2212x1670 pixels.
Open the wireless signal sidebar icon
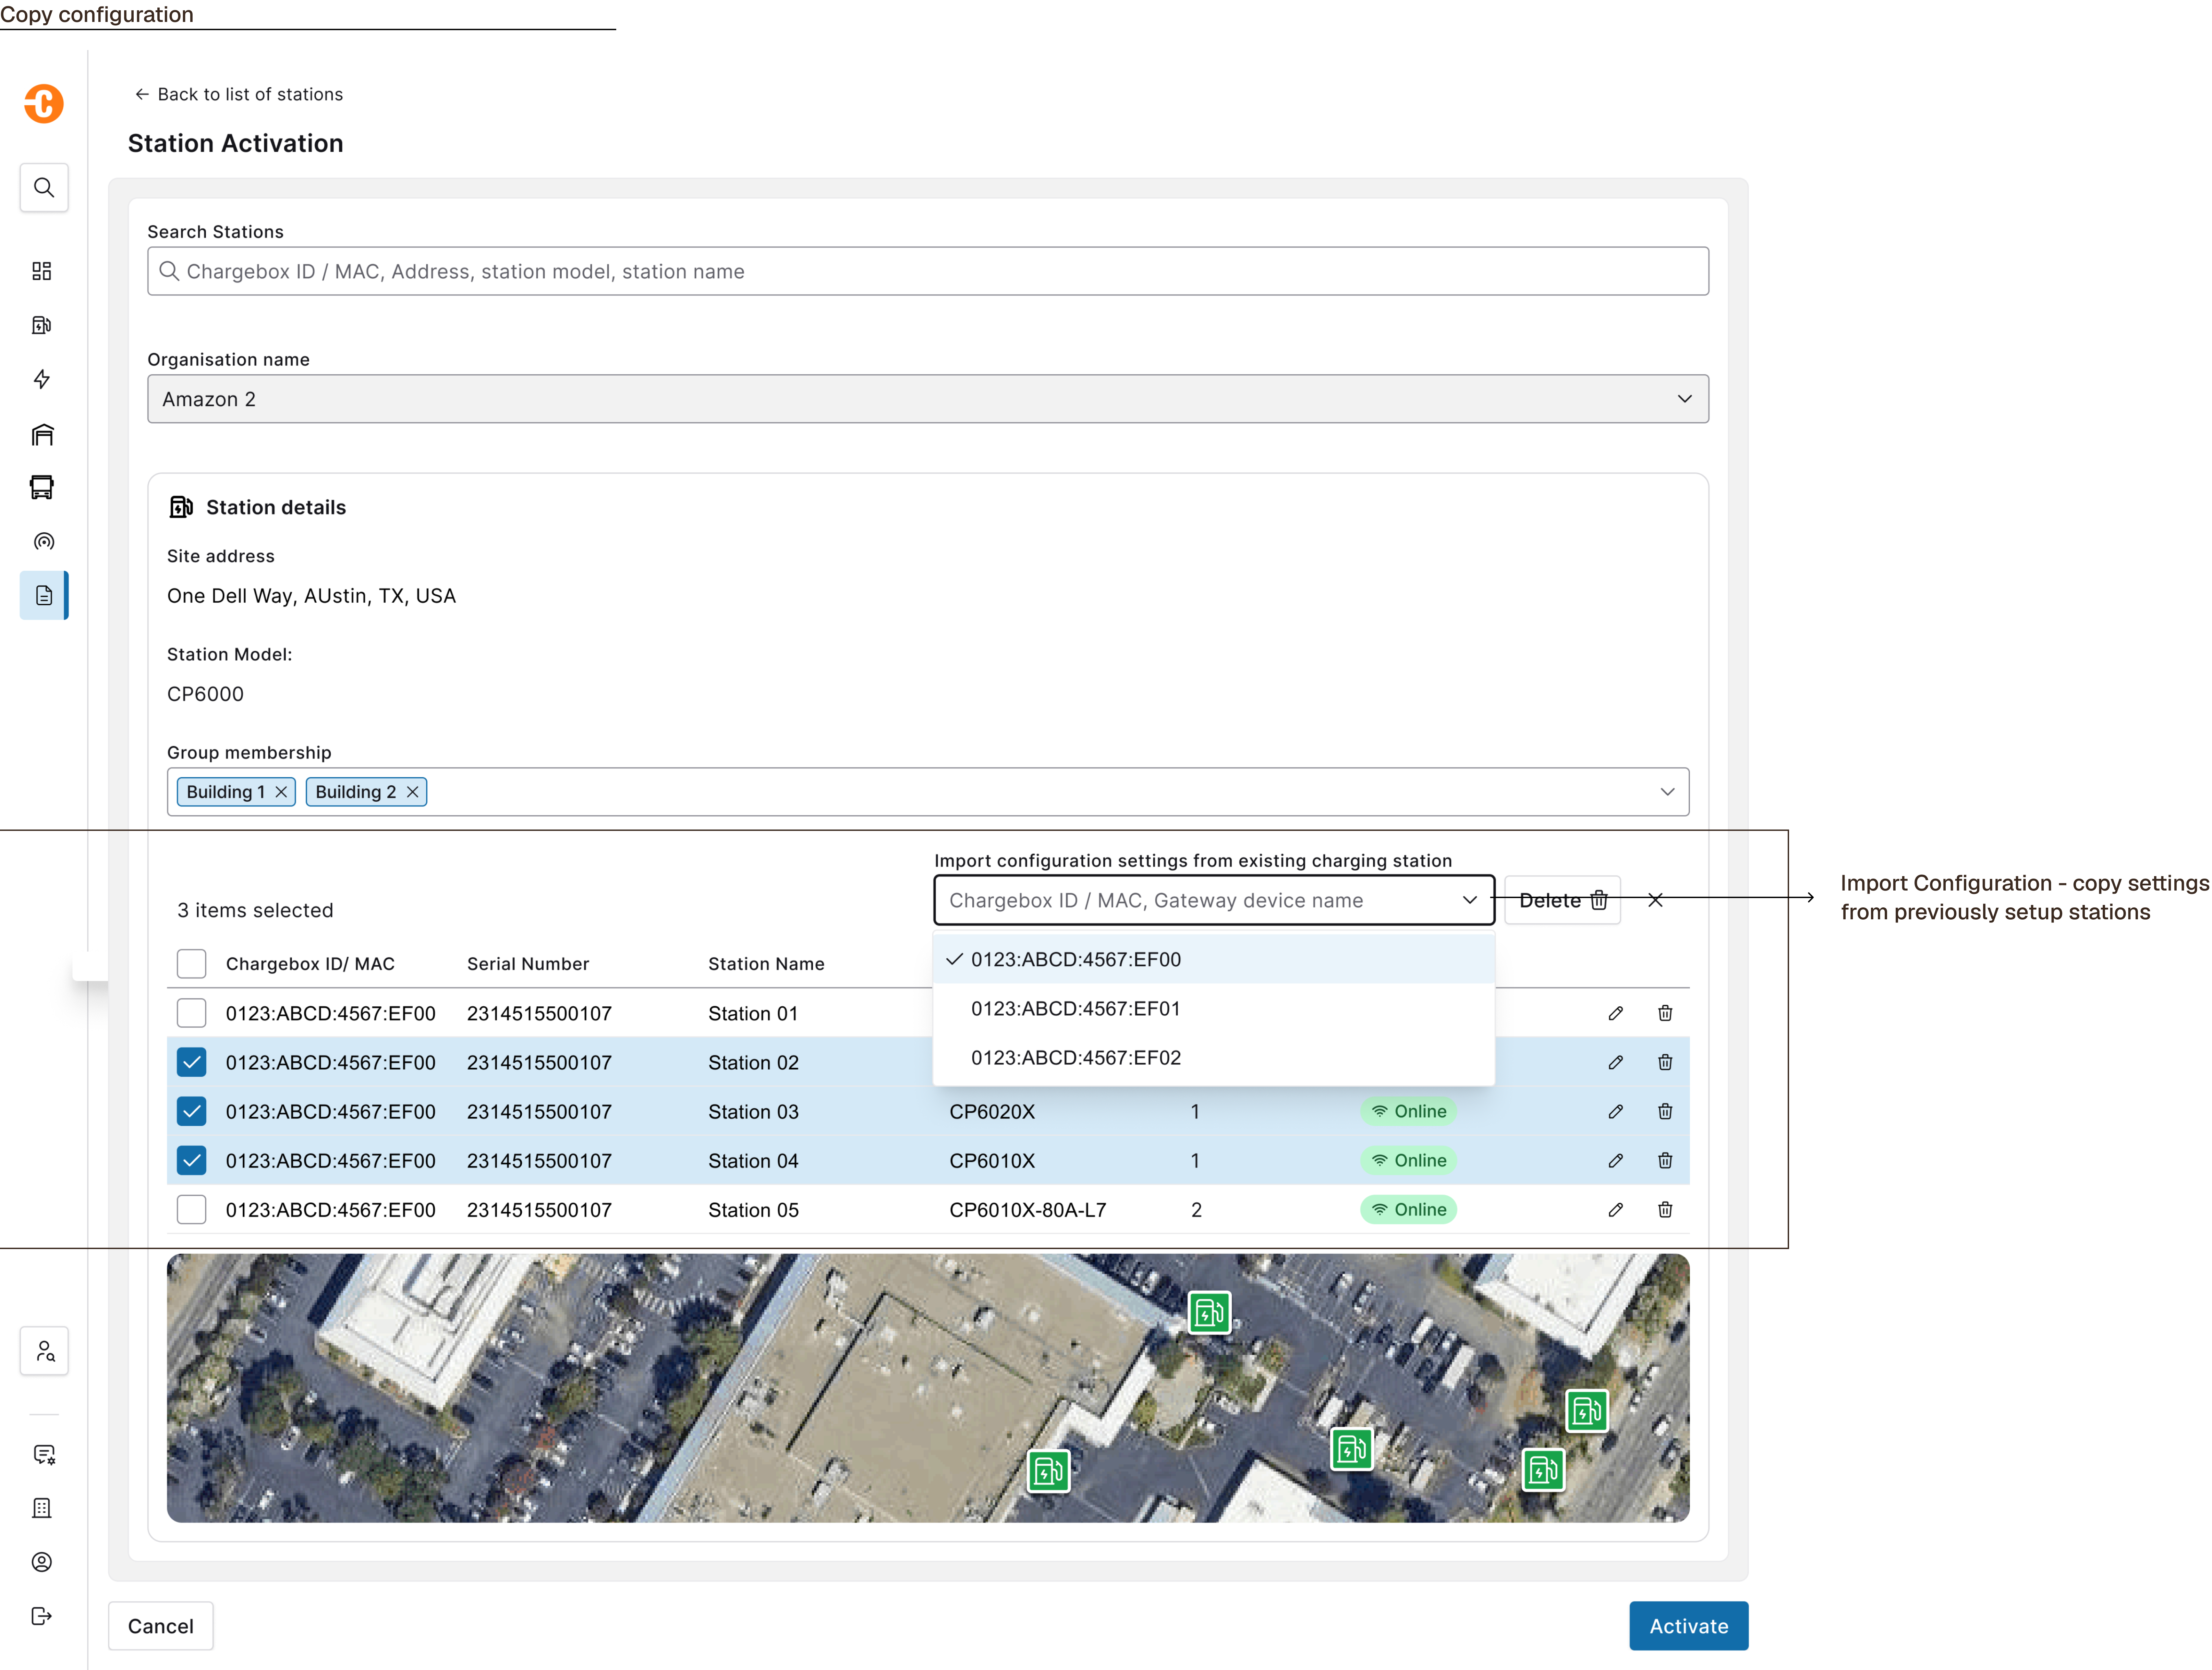44,542
